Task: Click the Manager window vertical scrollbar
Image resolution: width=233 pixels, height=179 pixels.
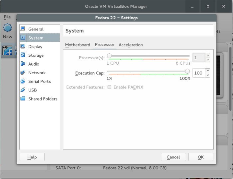Action: click(230, 79)
